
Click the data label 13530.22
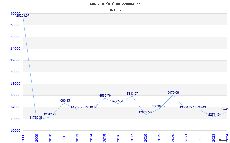pos(186,108)
